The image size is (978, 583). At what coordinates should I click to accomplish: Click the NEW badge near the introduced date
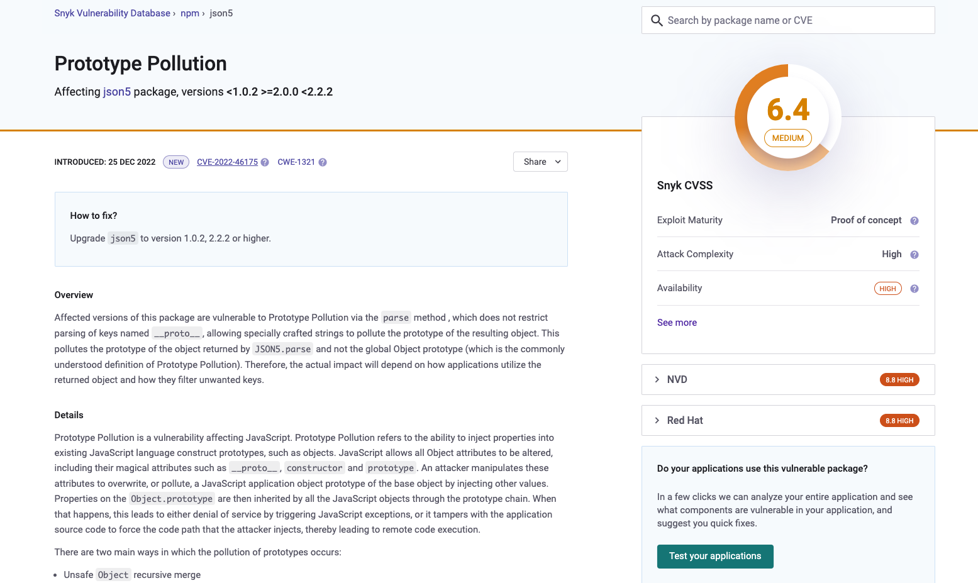coord(175,162)
